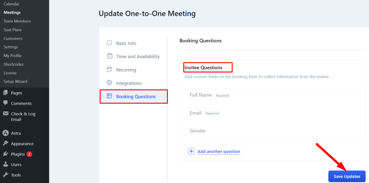Viewport: 369px width, 183px height.
Task: Switch to Time and Availability tab
Action: (138, 56)
